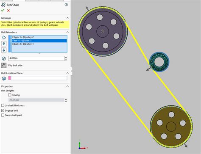Click the pulley diameter icon
201x154 pixels.
tap(4, 58)
